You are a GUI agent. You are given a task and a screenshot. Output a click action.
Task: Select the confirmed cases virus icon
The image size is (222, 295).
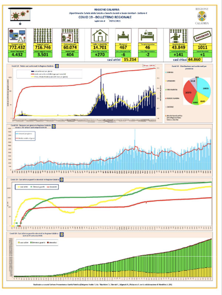(x=70, y=36)
